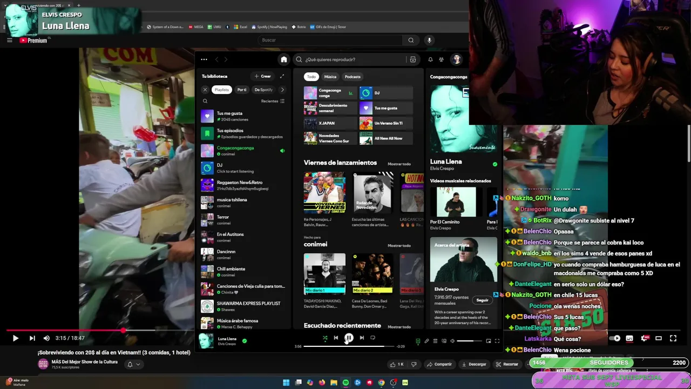Open Spotify notifications bell
The image size is (691, 389).
430,59
